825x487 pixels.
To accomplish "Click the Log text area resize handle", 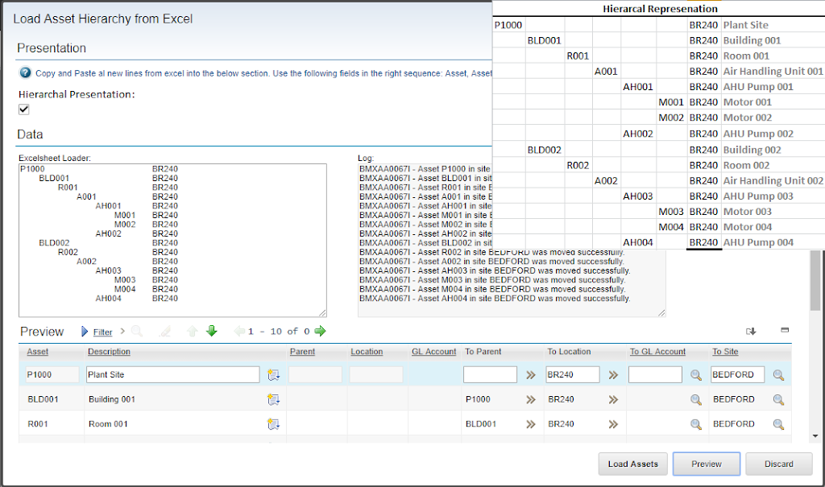I will pyautogui.click(x=661, y=313).
